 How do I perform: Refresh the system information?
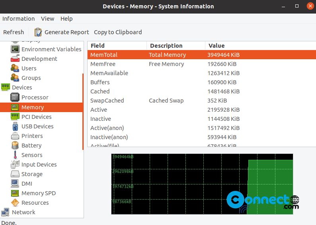(x=14, y=32)
